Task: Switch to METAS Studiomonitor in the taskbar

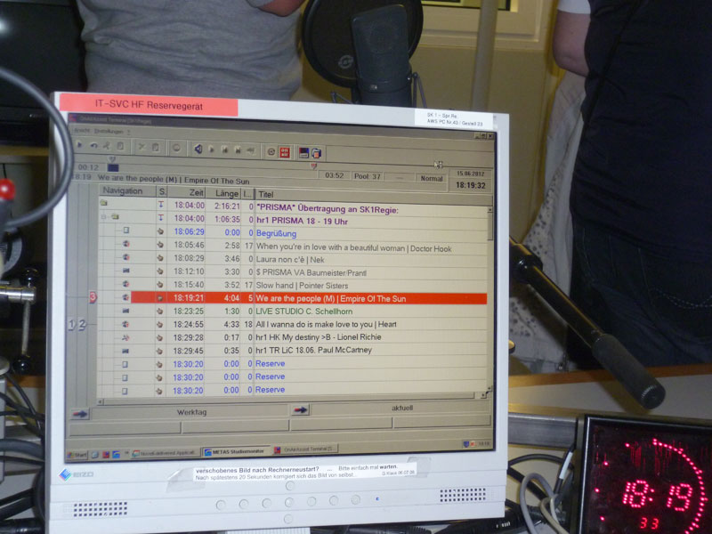Action: (235, 452)
